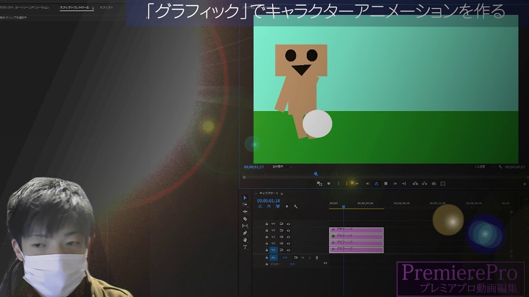Select the bottom グラフィック clip in timeline
Viewport: 529px width, 297px height.
[x=356, y=249]
